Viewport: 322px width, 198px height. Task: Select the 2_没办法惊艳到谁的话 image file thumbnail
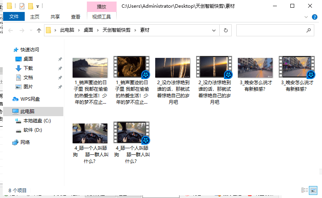coord(173,68)
